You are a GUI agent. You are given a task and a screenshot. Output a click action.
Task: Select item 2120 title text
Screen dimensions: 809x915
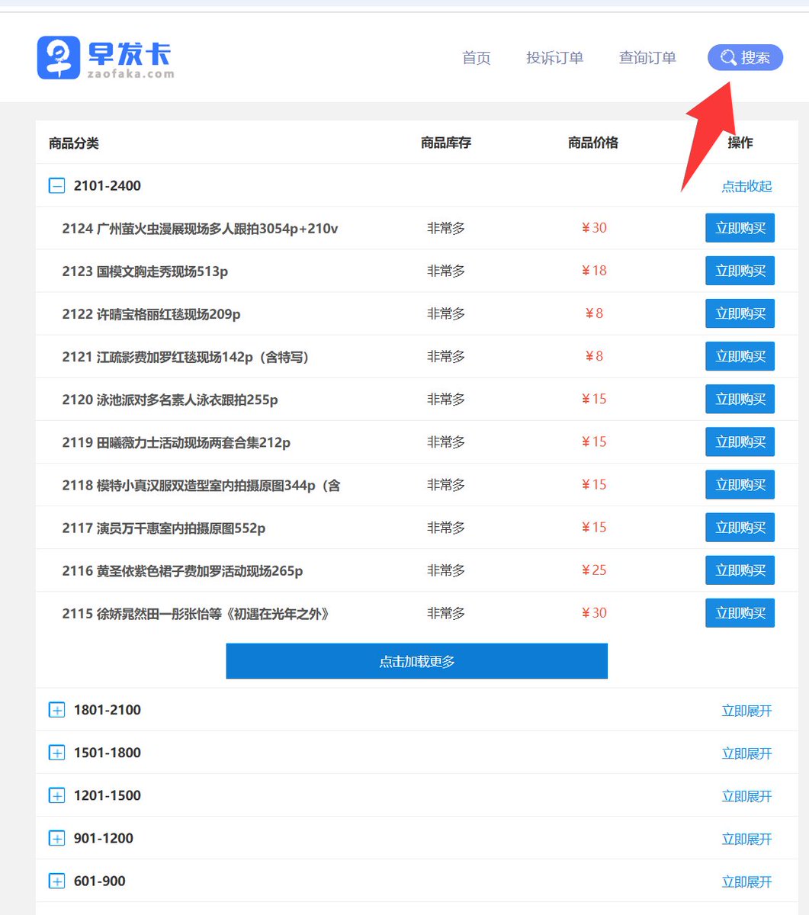point(170,400)
